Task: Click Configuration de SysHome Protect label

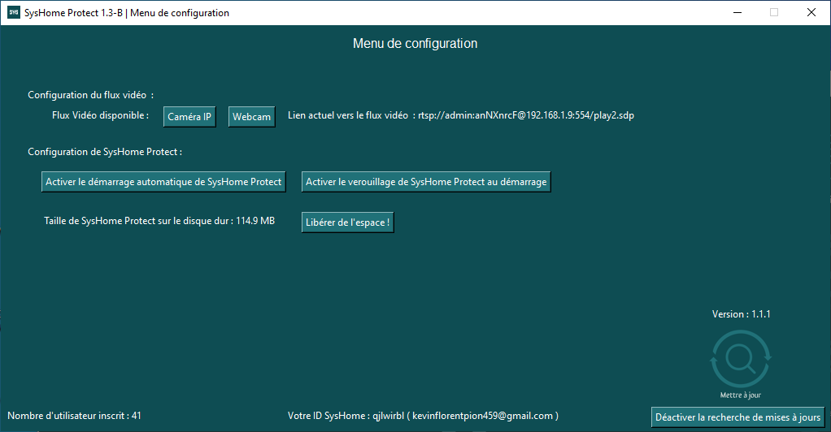Action: [x=105, y=152]
